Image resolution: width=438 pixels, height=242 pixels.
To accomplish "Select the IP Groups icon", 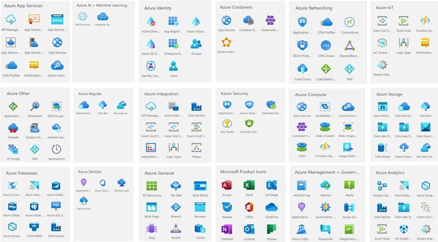I will pos(13,149).
